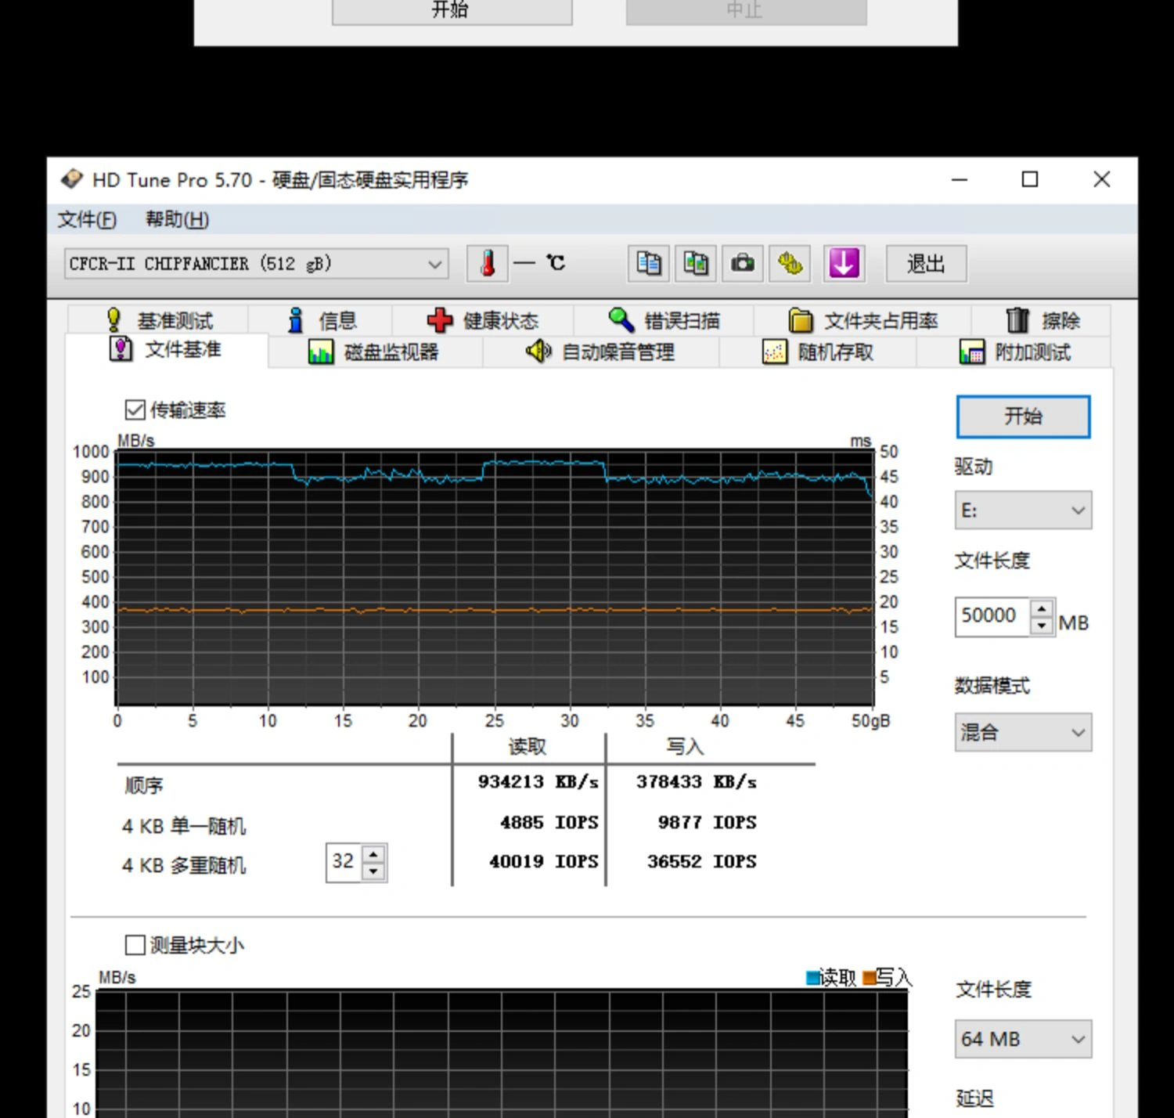Image resolution: width=1174 pixels, height=1118 pixels.
Task: Click the 写入 column header
Action: point(685,747)
